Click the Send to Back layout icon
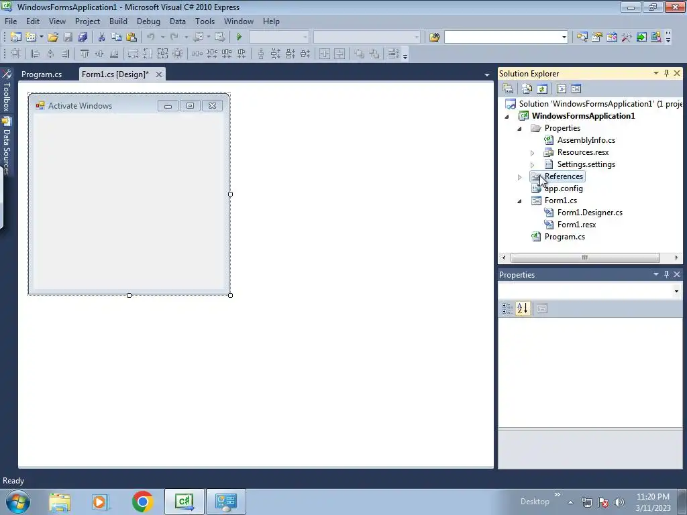The width and height of the screenshot is (687, 515). (374, 54)
